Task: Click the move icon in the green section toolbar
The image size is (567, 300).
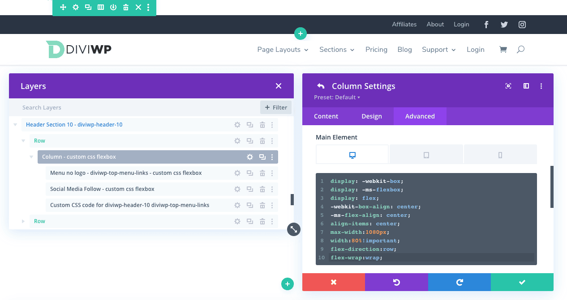Action: point(63,7)
